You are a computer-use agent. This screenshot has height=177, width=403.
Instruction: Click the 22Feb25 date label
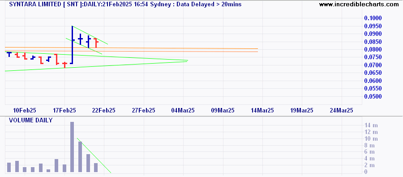point(104,110)
